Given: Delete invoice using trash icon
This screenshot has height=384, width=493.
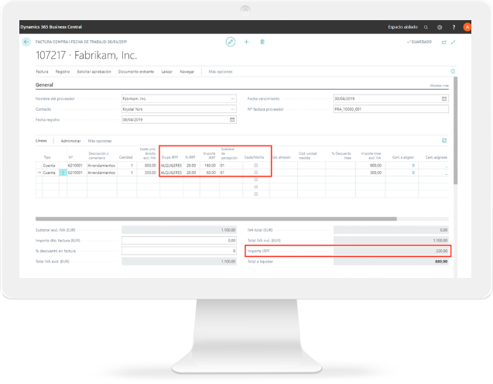Looking at the screenshot, I should [x=262, y=41].
